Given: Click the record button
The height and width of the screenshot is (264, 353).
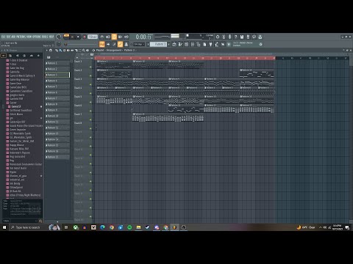Looking at the screenshot, I should click(85, 37).
